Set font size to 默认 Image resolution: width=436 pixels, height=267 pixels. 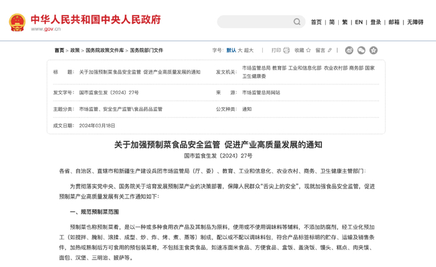coord(231,50)
